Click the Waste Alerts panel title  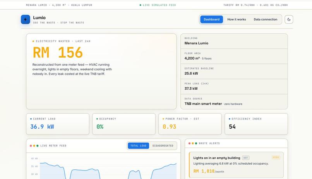(209, 143)
